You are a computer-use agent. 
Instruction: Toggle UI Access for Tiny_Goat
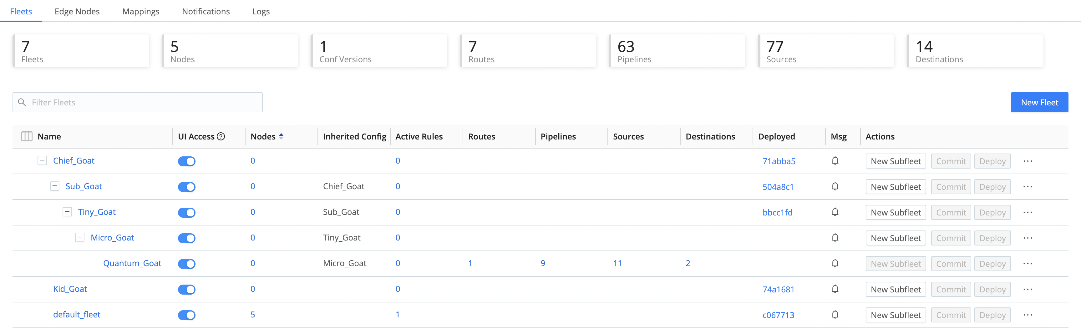coord(187,212)
